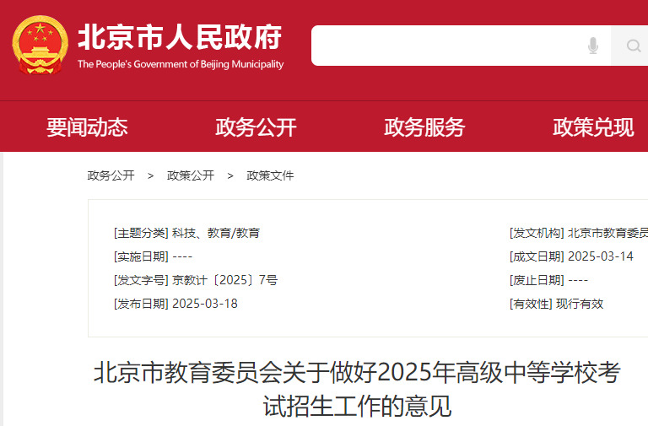Viewport: 648px width, 426px height.
Task: Click the 主题分类 category value 科技、教育/教育
Action: (216, 233)
